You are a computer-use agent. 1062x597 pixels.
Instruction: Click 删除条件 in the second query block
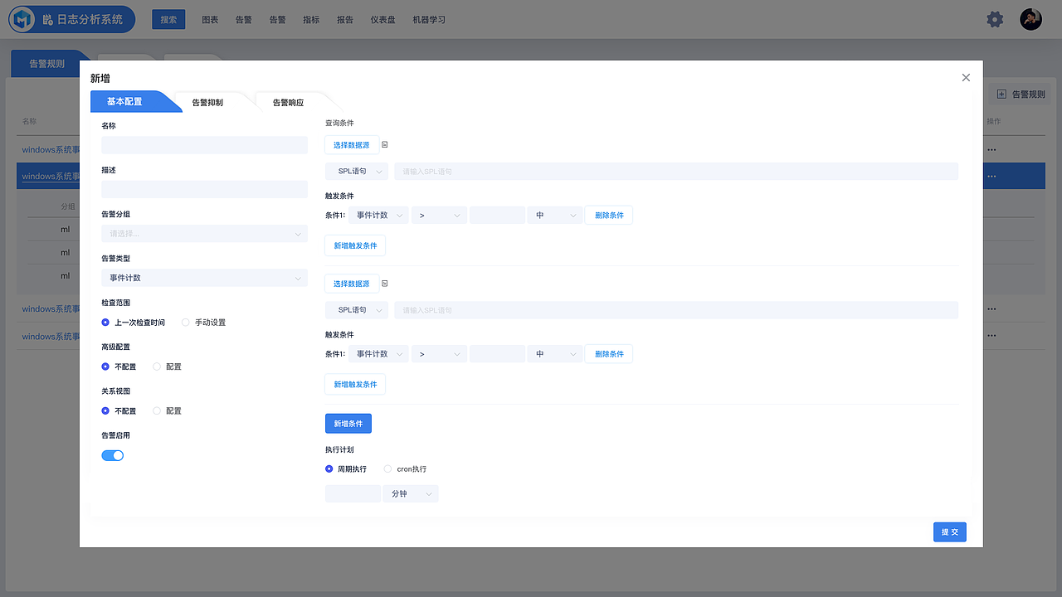tap(609, 354)
